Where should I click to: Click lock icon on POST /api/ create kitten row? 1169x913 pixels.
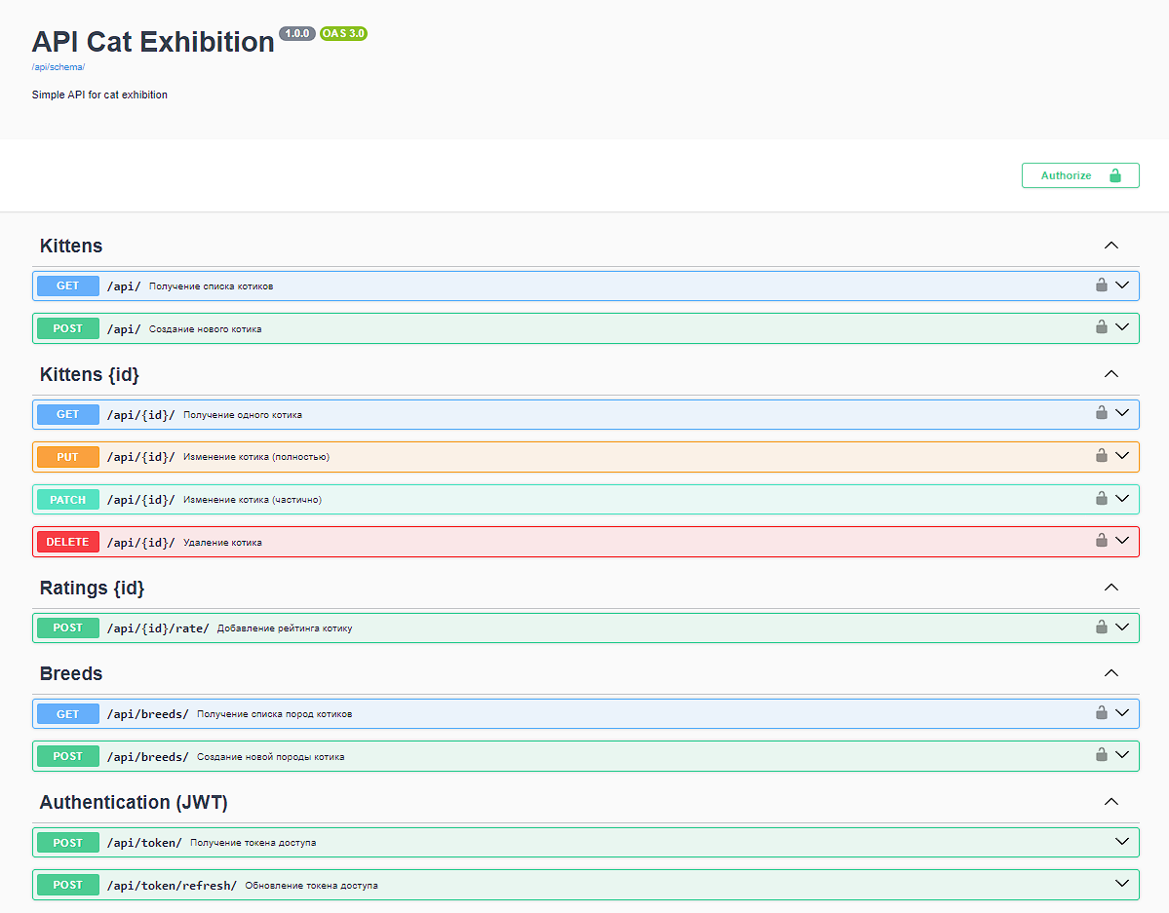(1101, 327)
